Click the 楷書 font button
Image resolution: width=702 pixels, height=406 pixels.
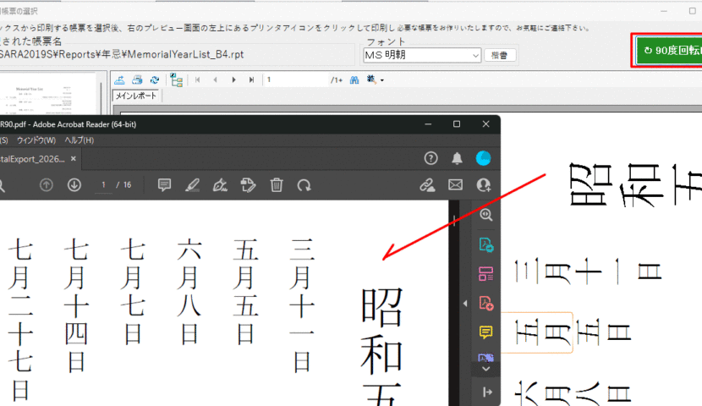tap(500, 56)
